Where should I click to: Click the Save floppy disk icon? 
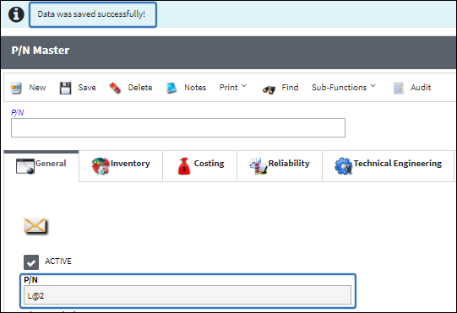pyautogui.click(x=65, y=88)
